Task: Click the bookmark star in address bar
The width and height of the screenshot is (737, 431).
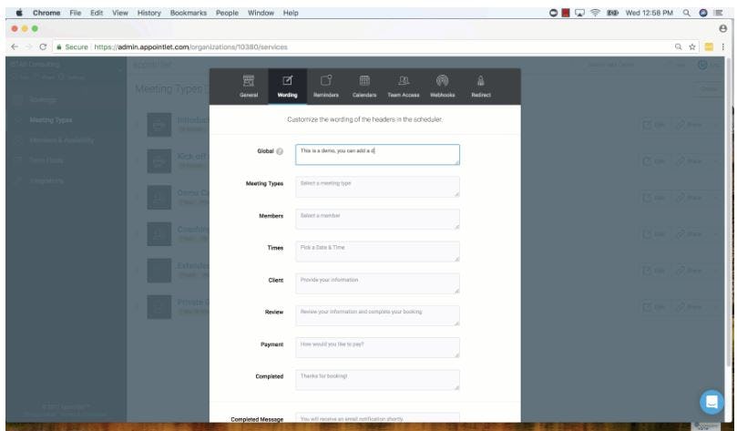Action: [691, 47]
